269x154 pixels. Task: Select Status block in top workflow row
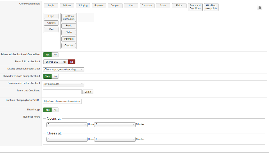coord(163,6)
